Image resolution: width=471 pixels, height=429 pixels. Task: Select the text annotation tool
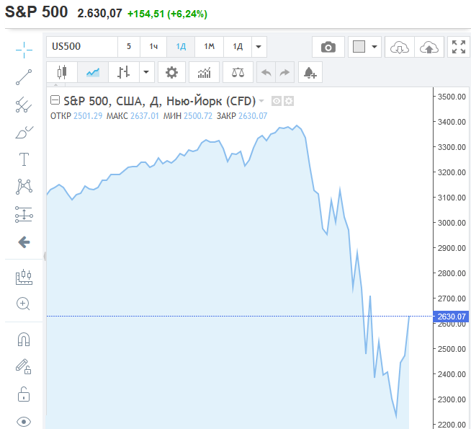(x=24, y=159)
